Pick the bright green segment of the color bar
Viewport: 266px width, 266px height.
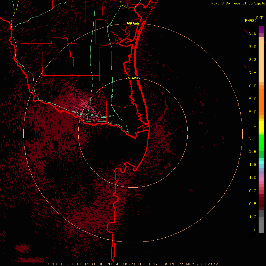pyautogui.click(x=261, y=142)
